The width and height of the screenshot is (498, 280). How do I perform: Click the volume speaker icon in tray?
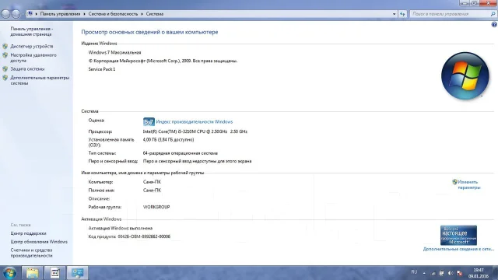click(451, 273)
